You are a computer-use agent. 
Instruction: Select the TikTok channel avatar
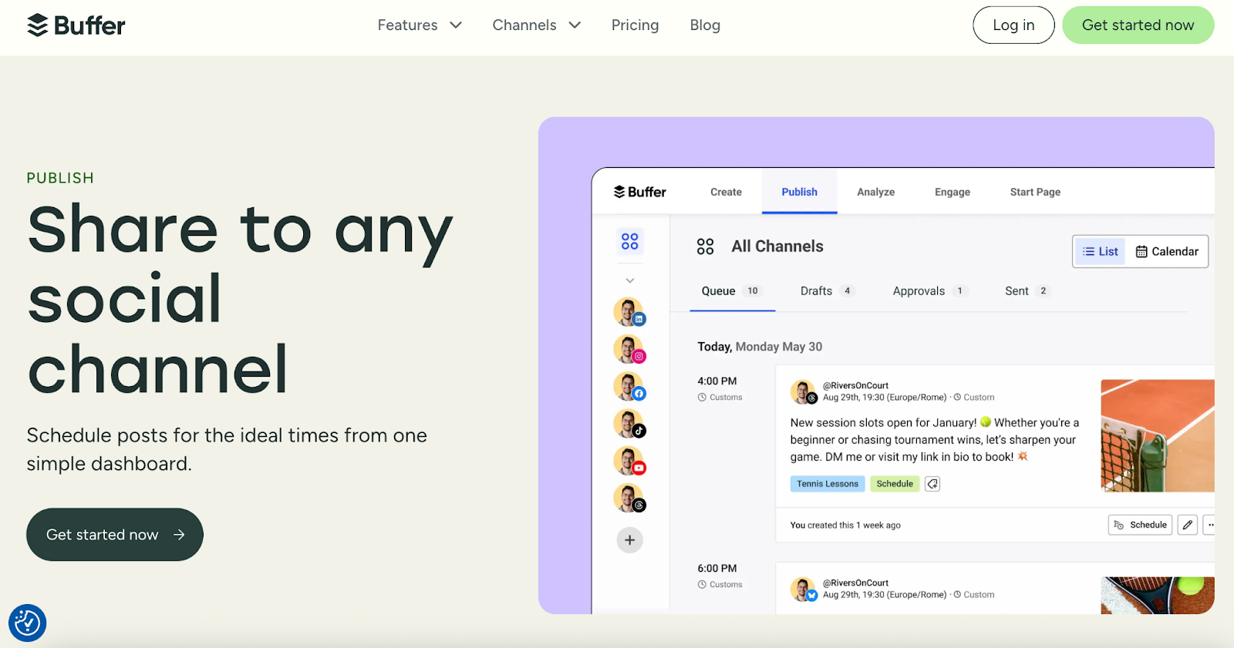(x=629, y=424)
